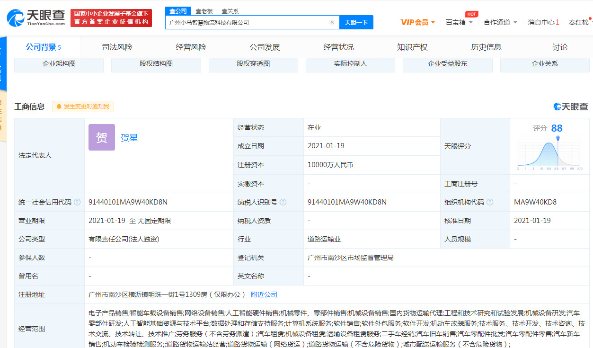This screenshot has width=593, height=348.
Task: Open the 公司背景 tab
Action: tap(44, 47)
